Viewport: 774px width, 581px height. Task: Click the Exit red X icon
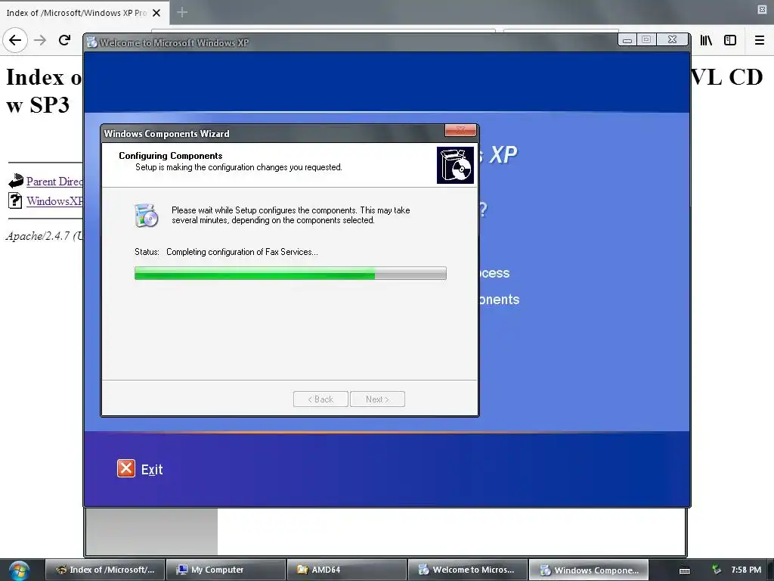[126, 468]
